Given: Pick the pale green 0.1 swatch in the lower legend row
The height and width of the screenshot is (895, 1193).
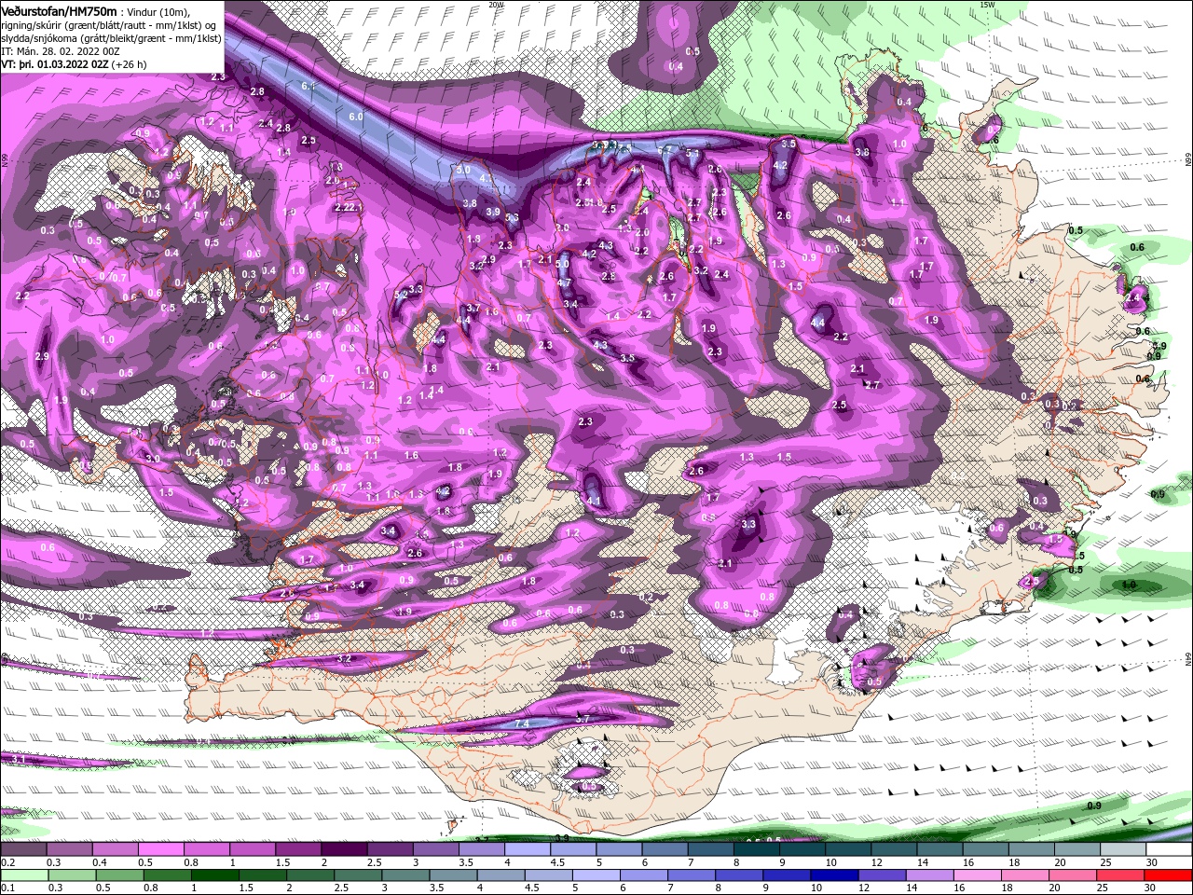Looking at the screenshot, I should click(24, 874).
